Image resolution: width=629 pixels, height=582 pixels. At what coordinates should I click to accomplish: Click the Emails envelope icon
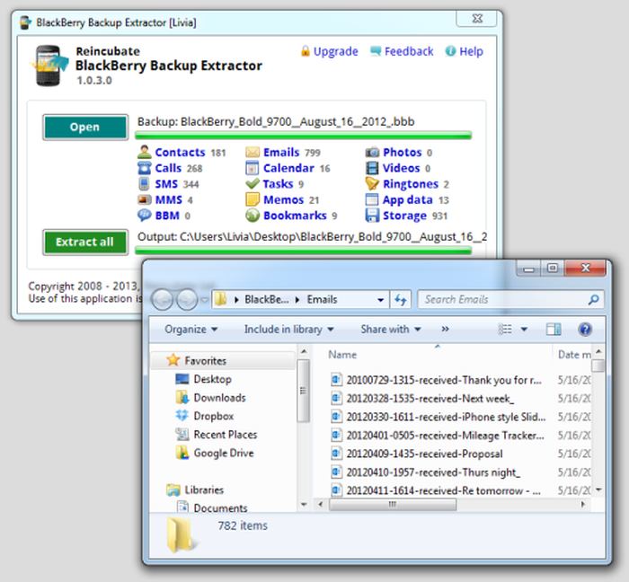tap(252, 153)
